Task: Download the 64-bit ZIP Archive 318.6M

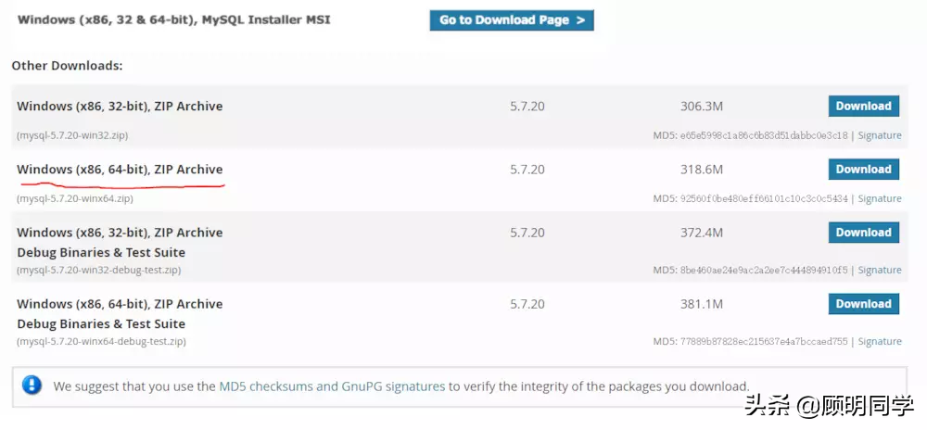Action: click(863, 170)
